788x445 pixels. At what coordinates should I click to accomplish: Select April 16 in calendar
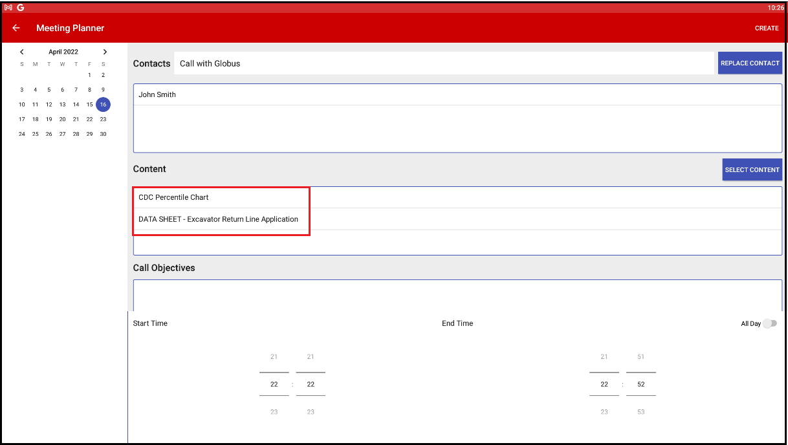(x=103, y=104)
